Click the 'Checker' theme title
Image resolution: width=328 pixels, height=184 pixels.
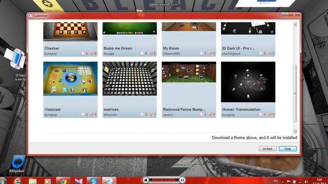click(52, 48)
